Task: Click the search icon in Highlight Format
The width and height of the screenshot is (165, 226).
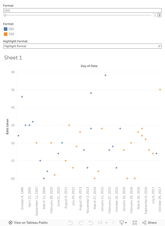Action: tap(159, 46)
